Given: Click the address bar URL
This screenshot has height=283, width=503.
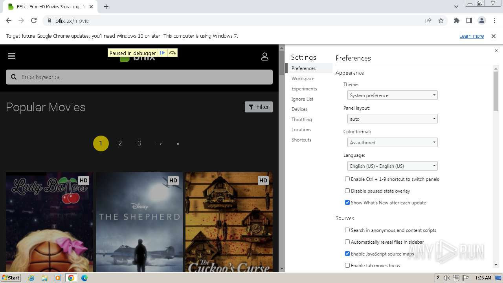Looking at the screenshot, I should click(x=72, y=21).
